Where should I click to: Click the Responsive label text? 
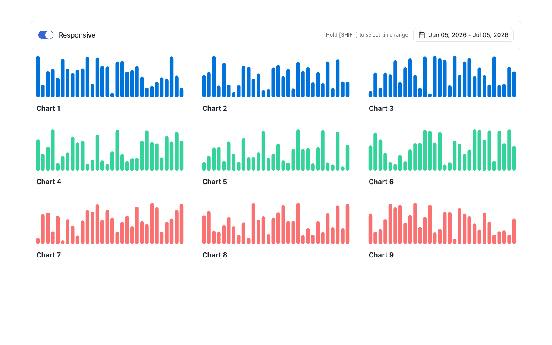coord(77,35)
